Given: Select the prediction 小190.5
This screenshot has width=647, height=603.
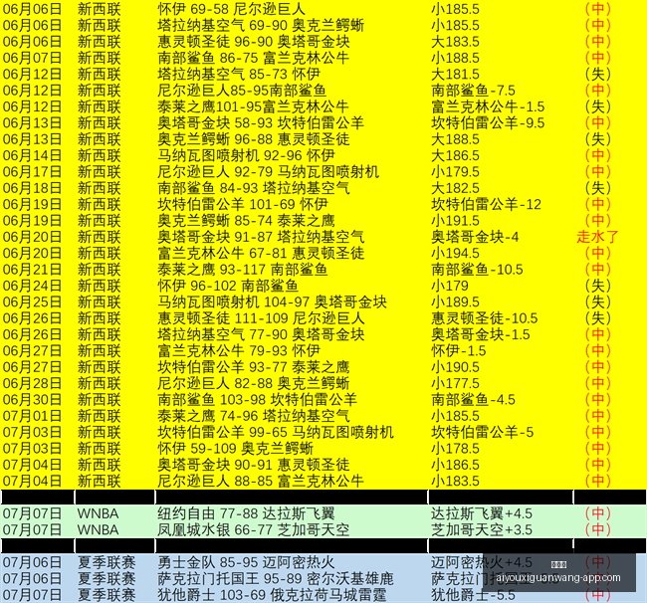Looking at the screenshot, I should (x=455, y=367).
